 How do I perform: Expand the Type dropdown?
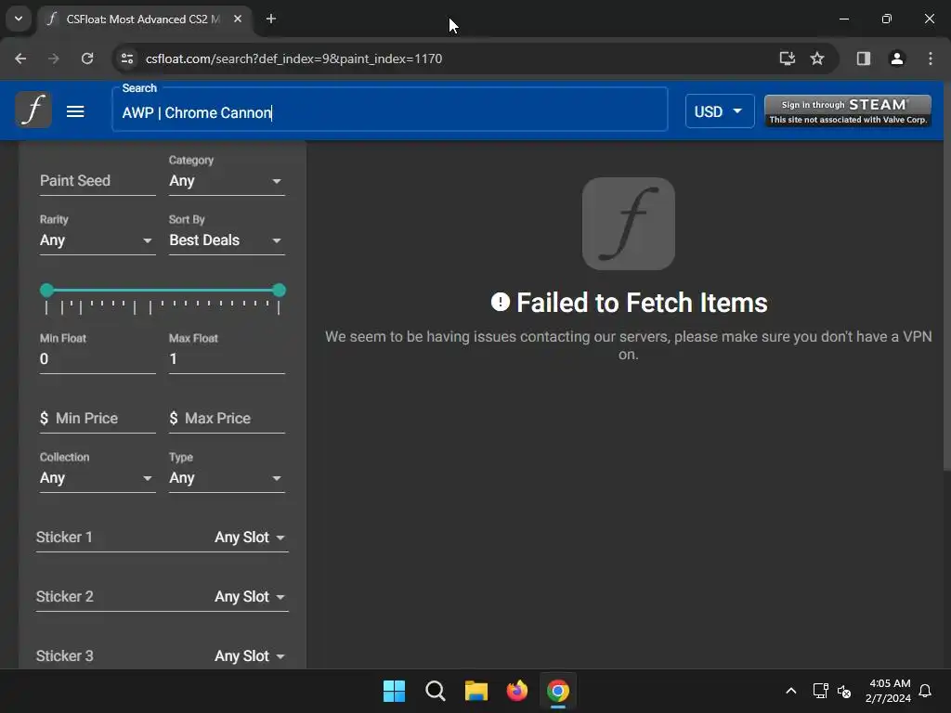pyautogui.click(x=227, y=478)
